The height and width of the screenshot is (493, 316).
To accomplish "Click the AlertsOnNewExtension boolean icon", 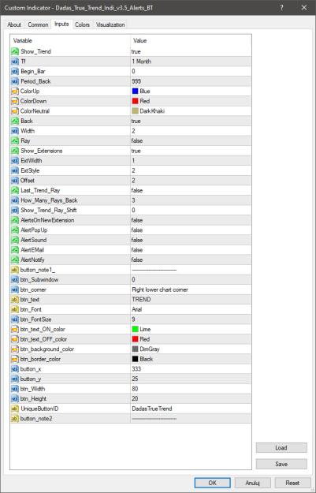I will (15, 220).
